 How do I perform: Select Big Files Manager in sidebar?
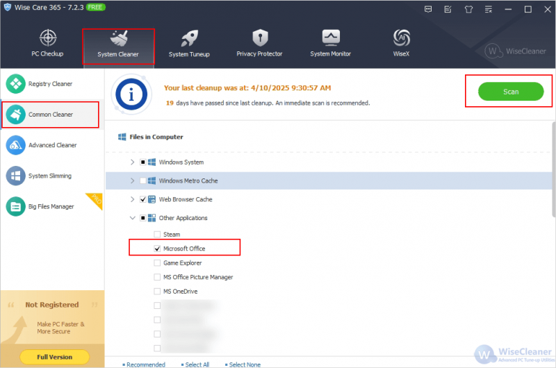(52, 206)
